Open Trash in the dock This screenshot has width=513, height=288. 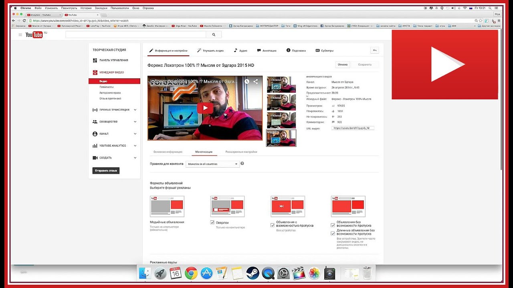(367, 273)
